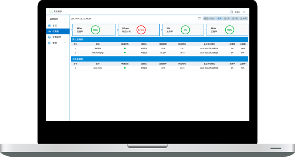Expand the 管理 menu chevron

[65, 43]
